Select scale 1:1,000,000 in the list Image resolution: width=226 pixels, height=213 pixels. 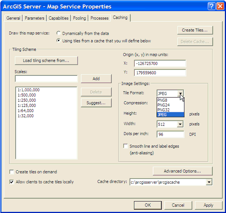29,90
